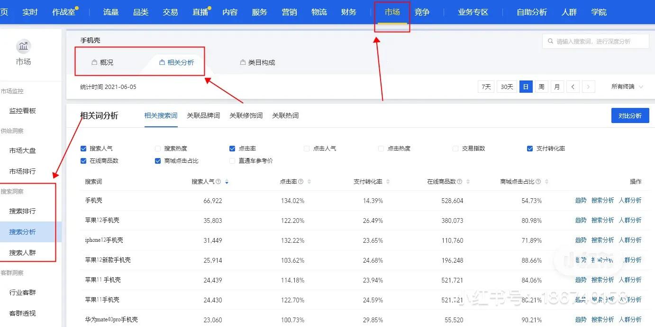Screen dimensions: 655x327
Task: Enable the 直通车参考价 checkbox
Action: [x=232, y=161]
